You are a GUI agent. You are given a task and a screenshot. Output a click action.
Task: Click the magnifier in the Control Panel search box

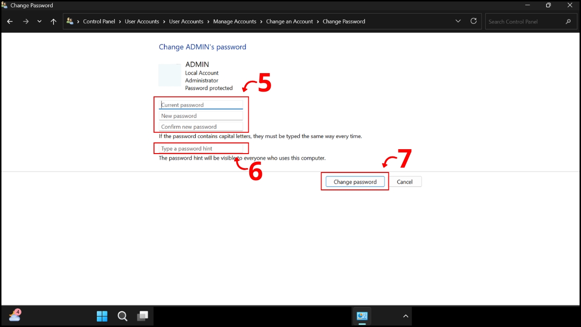pyautogui.click(x=568, y=21)
